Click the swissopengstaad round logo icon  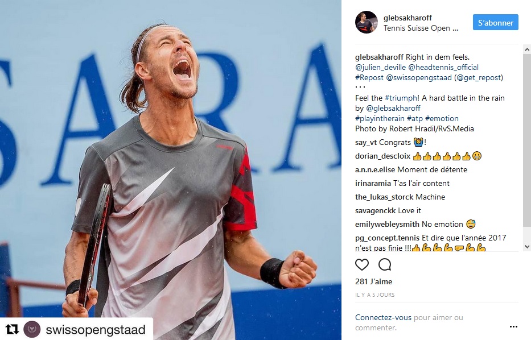click(32, 330)
